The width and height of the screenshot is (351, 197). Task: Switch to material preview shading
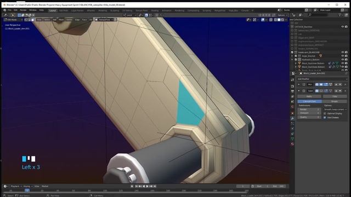coord(282,20)
